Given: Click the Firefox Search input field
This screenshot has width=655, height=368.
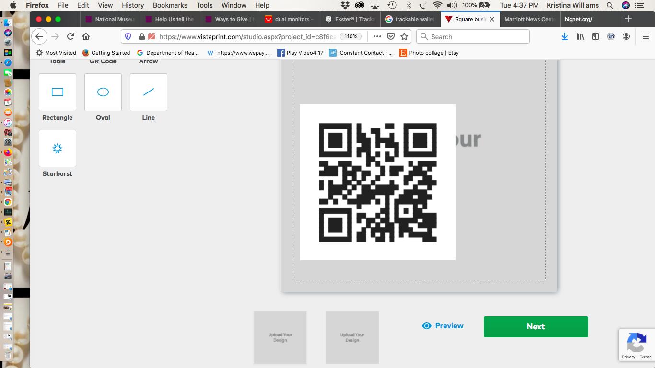Looking at the screenshot, I should (x=473, y=36).
